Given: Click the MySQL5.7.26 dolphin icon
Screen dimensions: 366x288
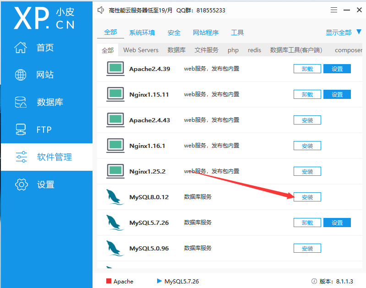Looking at the screenshot, I should tap(115, 223).
